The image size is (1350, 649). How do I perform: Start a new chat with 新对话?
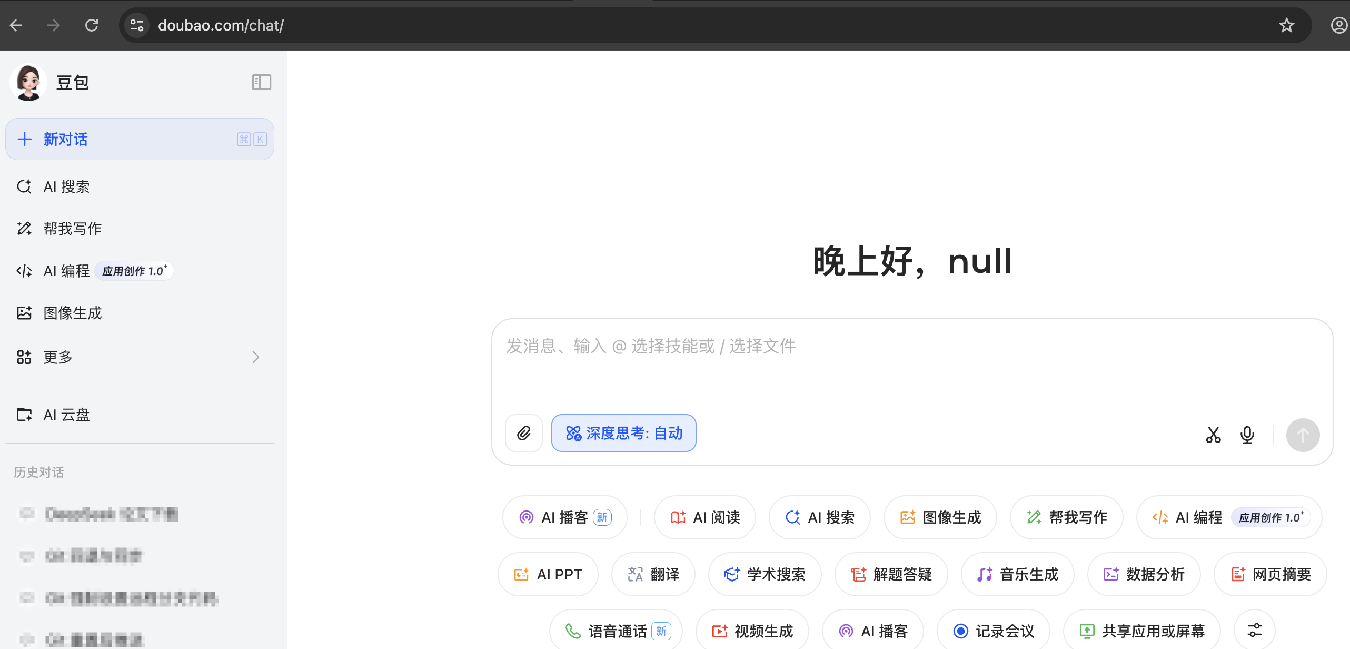140,139
